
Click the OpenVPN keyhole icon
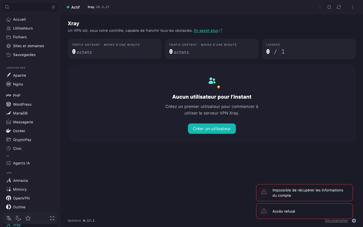pos(9,198)
